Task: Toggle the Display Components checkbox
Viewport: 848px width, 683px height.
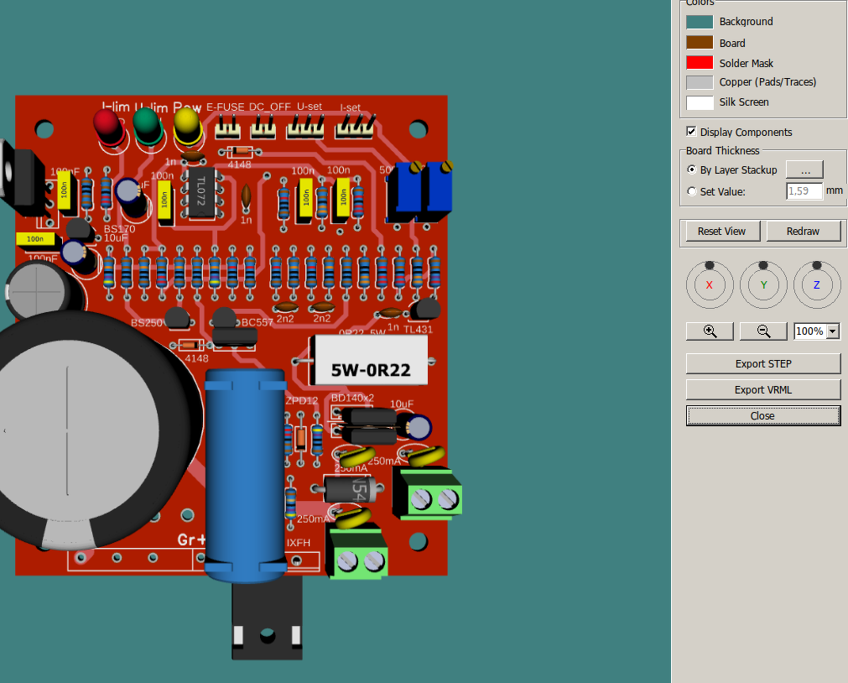Action: (x=691, y=132)
